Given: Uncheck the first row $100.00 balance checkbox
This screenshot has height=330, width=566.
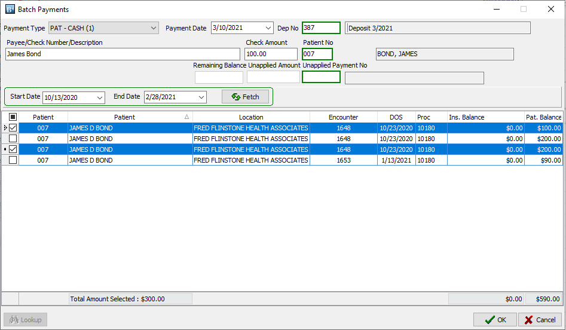Looking at the screenshot, I should [x=13, y=128].
